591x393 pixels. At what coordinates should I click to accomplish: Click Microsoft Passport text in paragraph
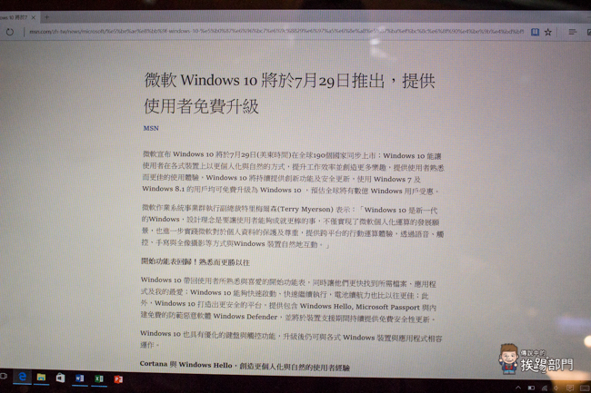coord(387,307)
